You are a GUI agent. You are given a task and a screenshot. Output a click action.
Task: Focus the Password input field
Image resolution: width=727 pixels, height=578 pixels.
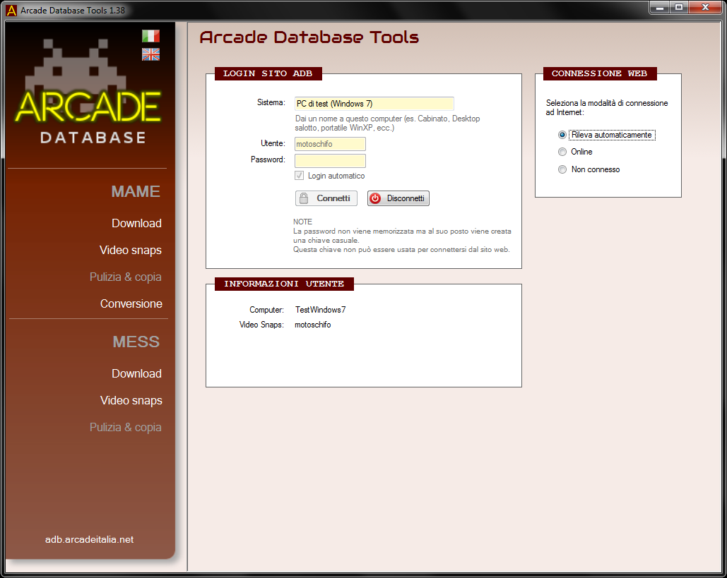coord(330,160)
